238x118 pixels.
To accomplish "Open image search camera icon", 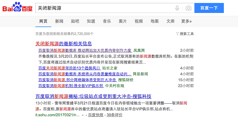I will click(188, 8).
